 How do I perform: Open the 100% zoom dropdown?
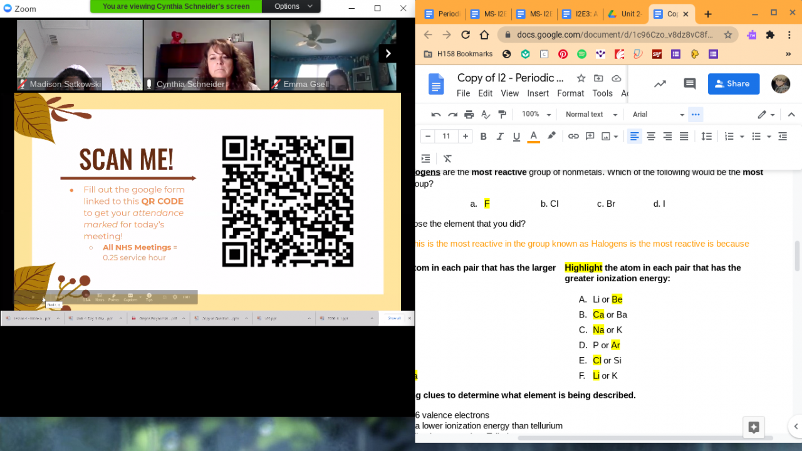click(536, 115)
